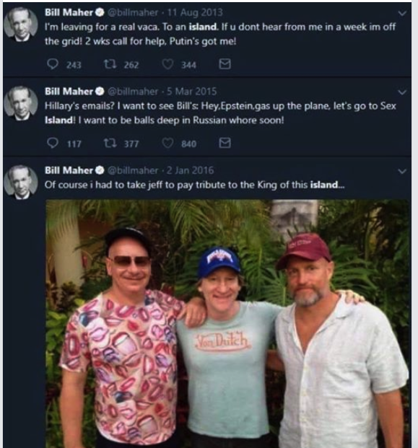
Task: Retweet the tweet showing 377 retweets
Action: pyautogui.click(x=110, y=143)
